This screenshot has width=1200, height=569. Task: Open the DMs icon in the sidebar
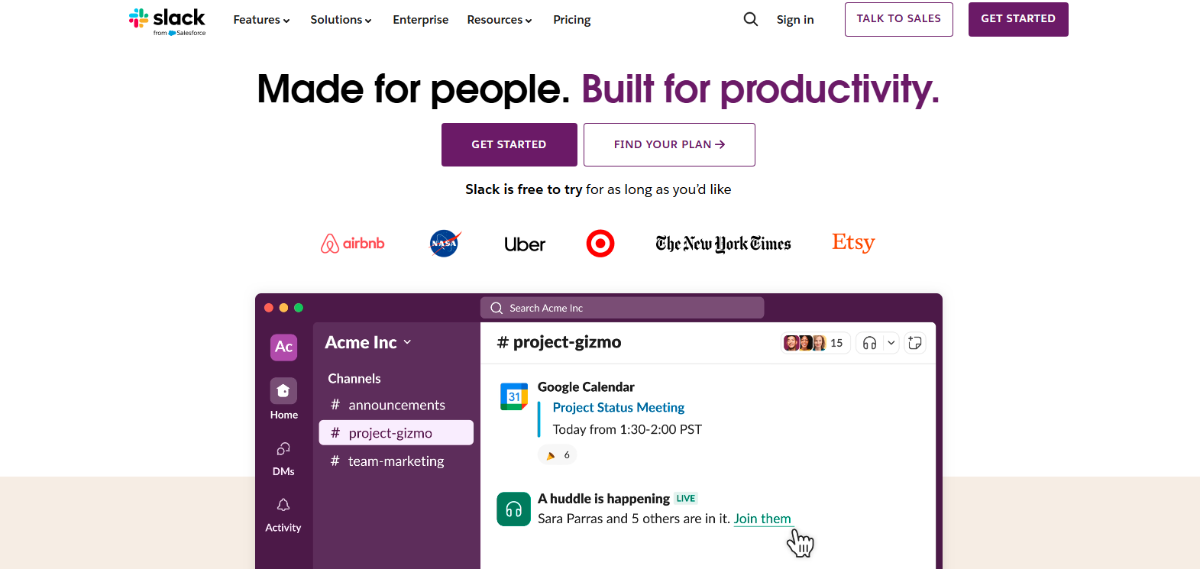(283, 449)
